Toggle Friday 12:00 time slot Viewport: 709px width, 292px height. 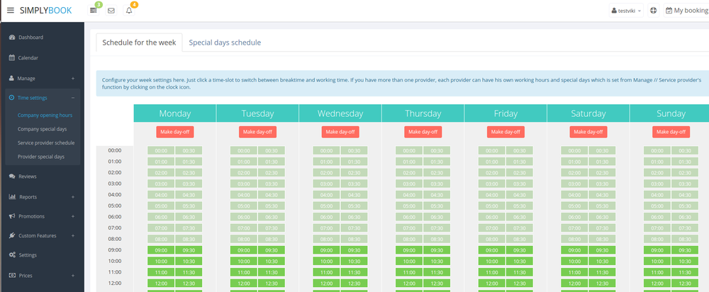491,283
